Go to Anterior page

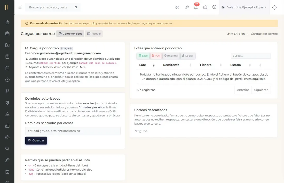coord(243,90)
